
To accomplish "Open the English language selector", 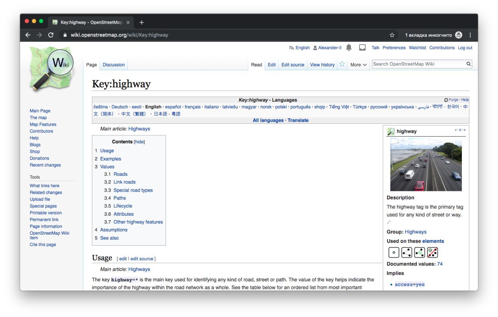I will pos(299,48).
